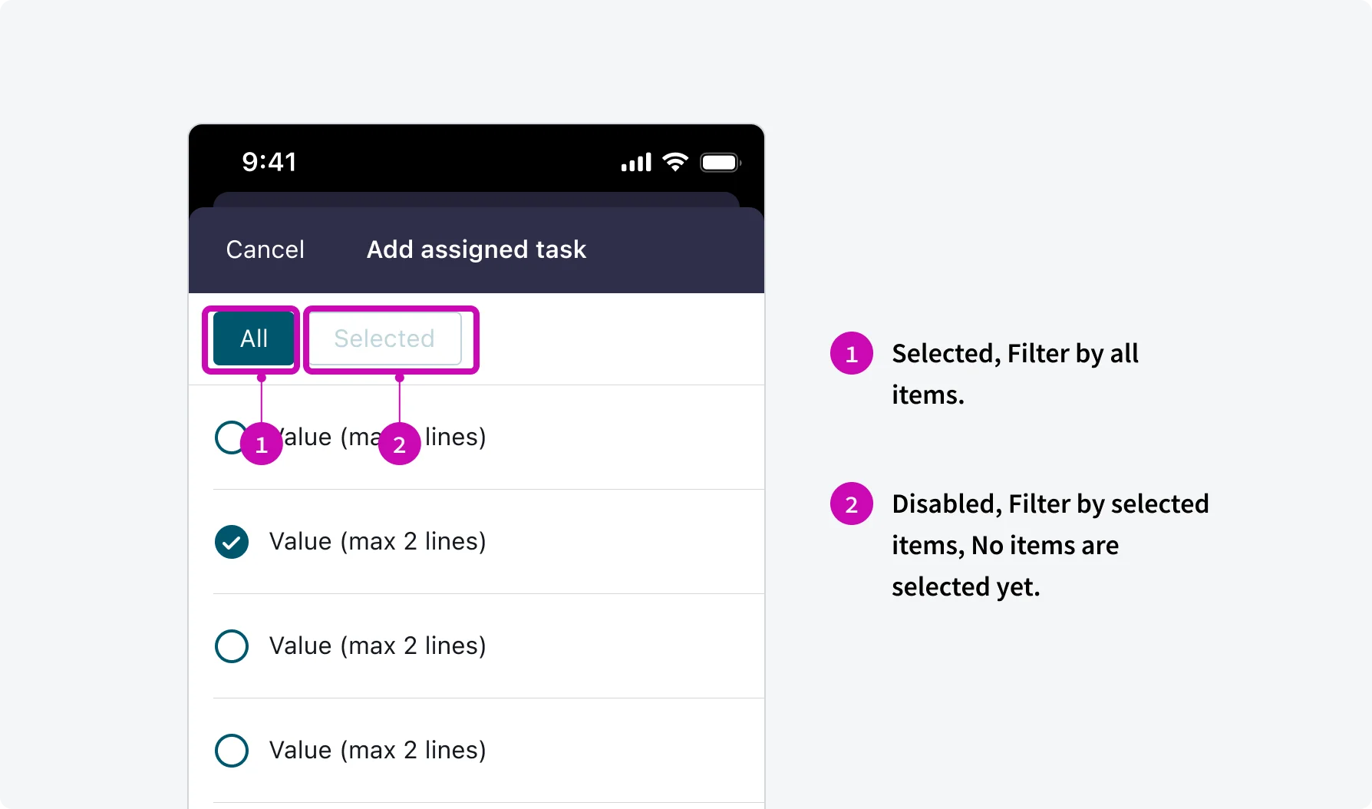
Task: Click the battery icon in status bar
Action: pos(720,163)
